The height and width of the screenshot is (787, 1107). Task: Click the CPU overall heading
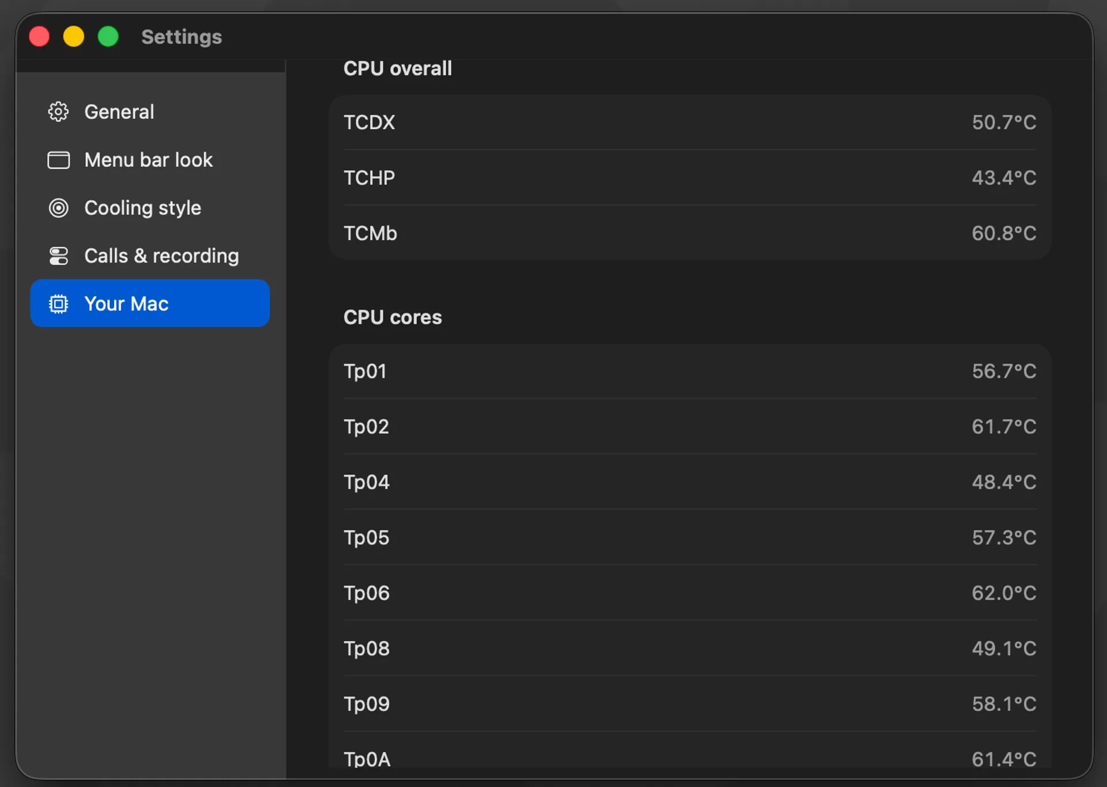pyautogui.click(x=397, y=69)
